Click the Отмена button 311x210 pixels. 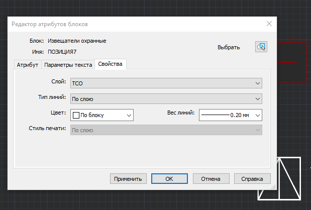click(x=211, y=179)
